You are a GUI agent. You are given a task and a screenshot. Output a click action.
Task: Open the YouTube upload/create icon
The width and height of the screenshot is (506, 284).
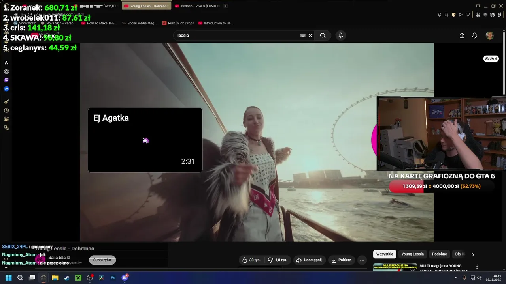pos(462,35)
